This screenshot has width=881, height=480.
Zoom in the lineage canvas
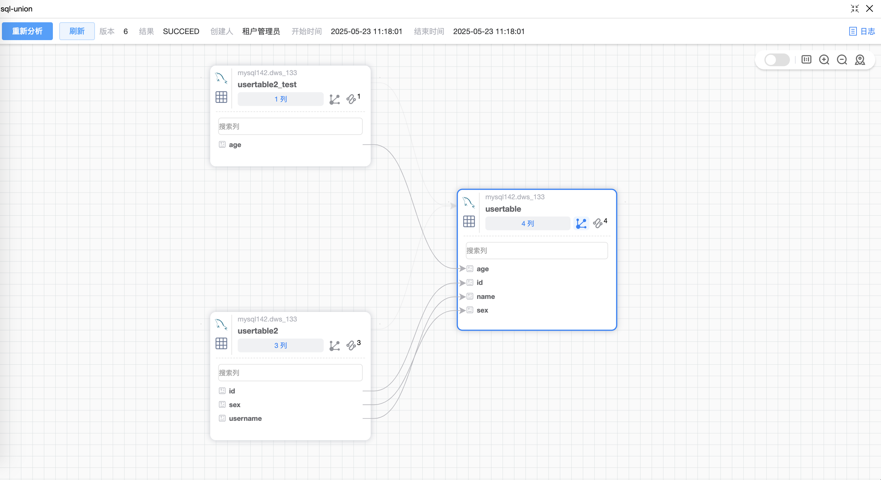pyautogui.click(x=824, y=60)
